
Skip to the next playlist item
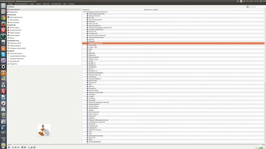18,147
